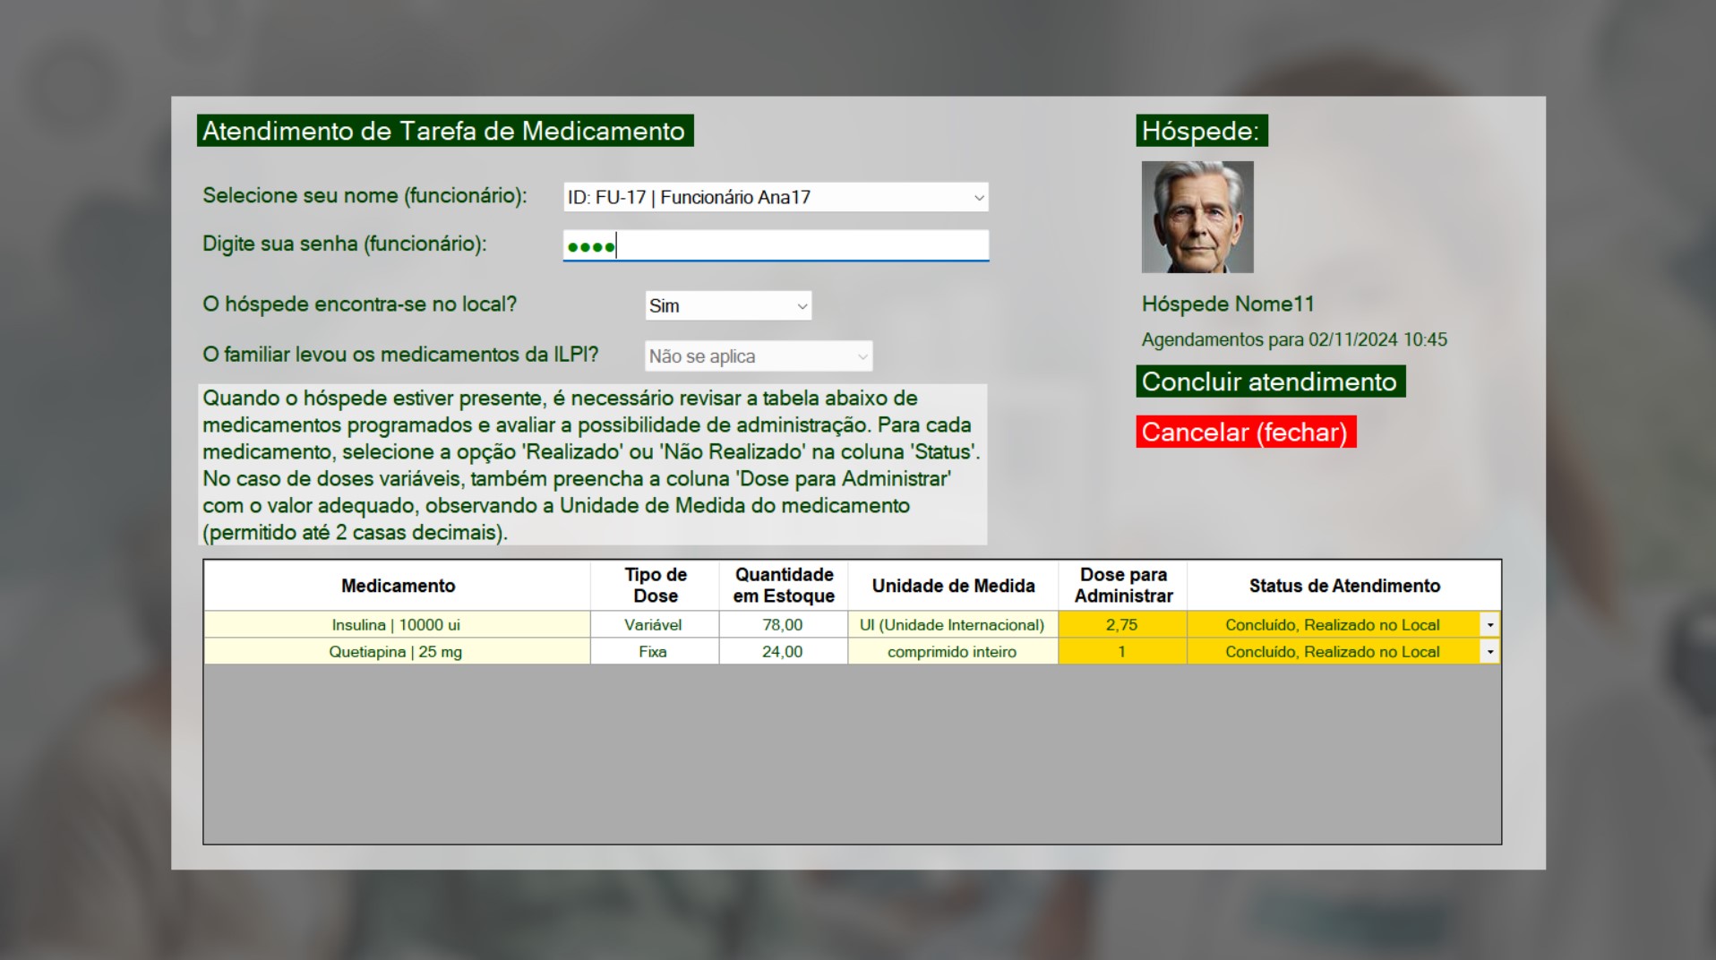The image size is (1716, 960).
Task: Select the Quetiapina dose cell
Action: (x=1121, y=652)
